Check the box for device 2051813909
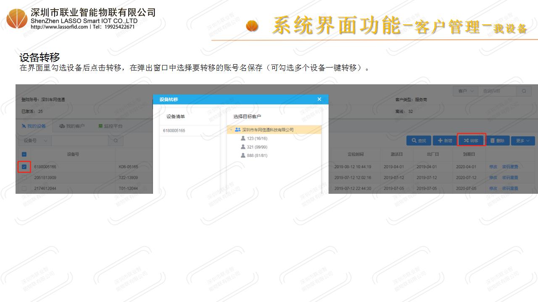 24,177
